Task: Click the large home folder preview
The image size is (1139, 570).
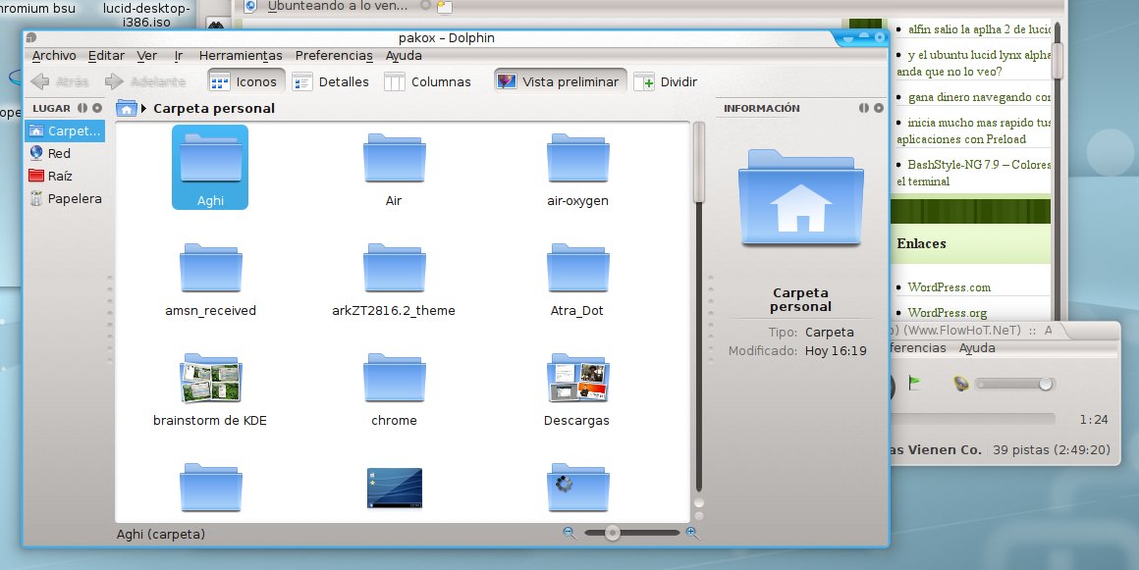Action: [x=800, y=198]
